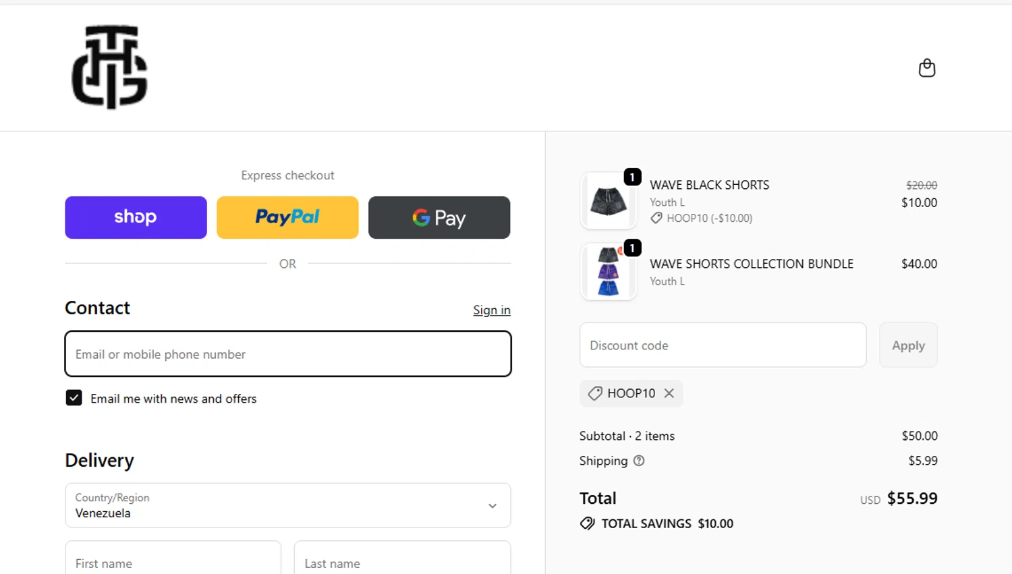Click the Shipping help question mark icon
Screen dimensions: 1012x574
(639, 461)
